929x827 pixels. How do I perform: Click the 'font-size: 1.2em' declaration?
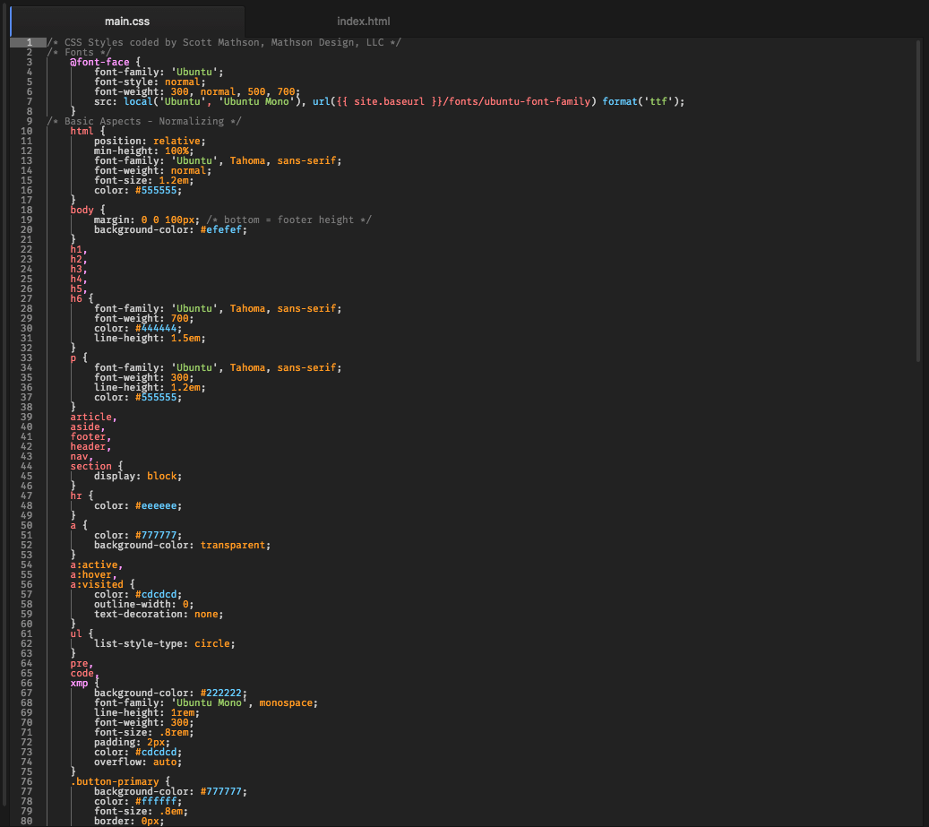[143, 181]
